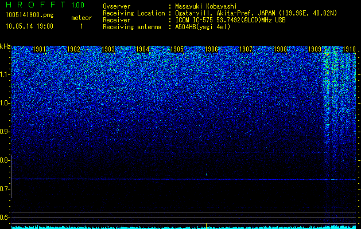This screenshot has height=229, width=361.
Task: Click the 1909 time marker label
Action: click(x=315, y=49)
